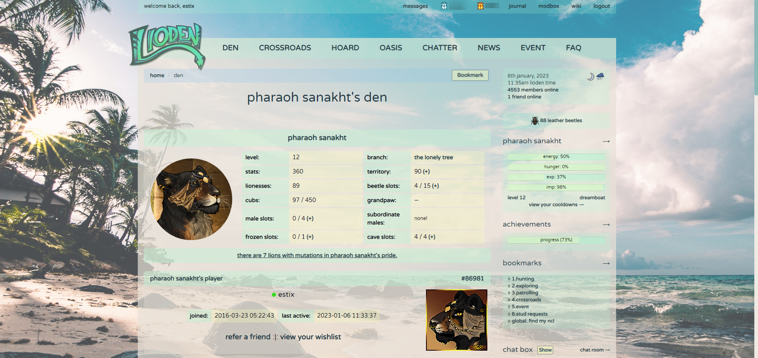The height and width of the screenshot is (358, 758).
Task: Open global: find my ncl bookmark
Action: [x=533, y=321]
